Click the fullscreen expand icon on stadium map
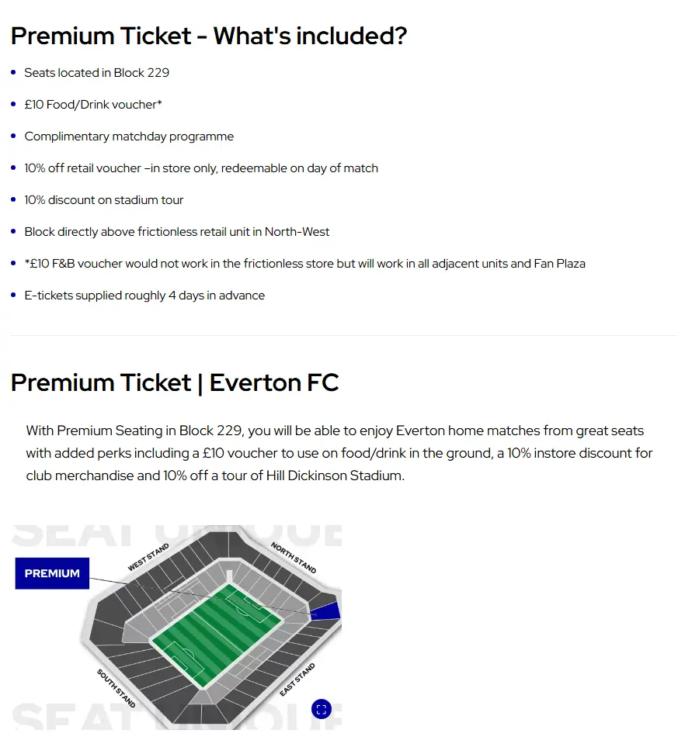 [322, 709]
